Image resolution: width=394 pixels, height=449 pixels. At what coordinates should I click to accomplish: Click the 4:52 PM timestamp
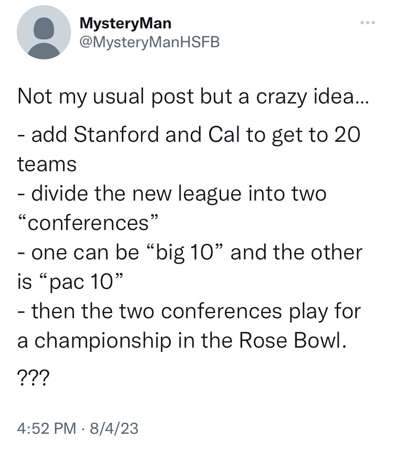tap(47, 429)
